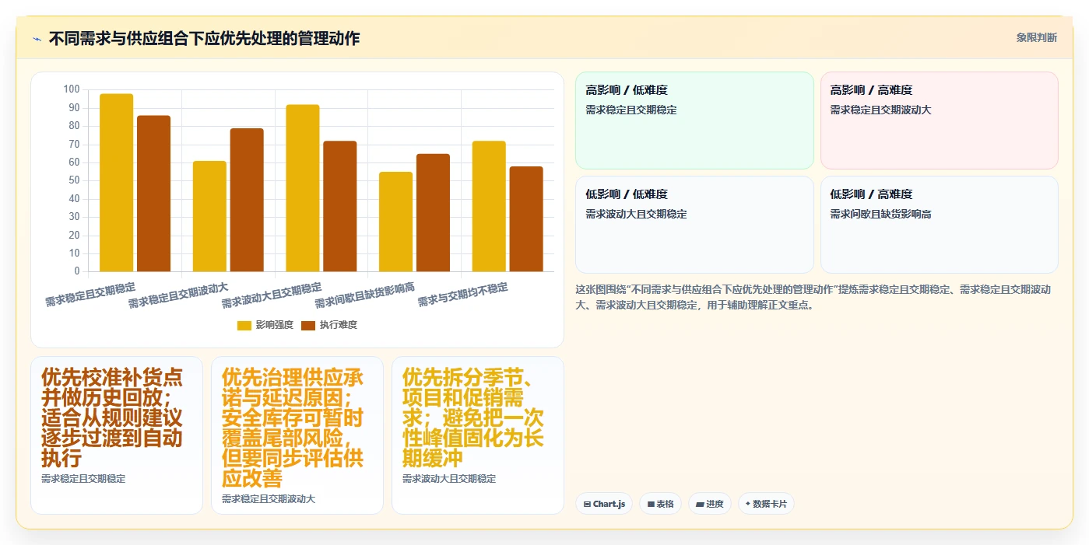Select the 低影响 / 低难度 quadrant card
The image size is (1089, 545).
(694, 225)
